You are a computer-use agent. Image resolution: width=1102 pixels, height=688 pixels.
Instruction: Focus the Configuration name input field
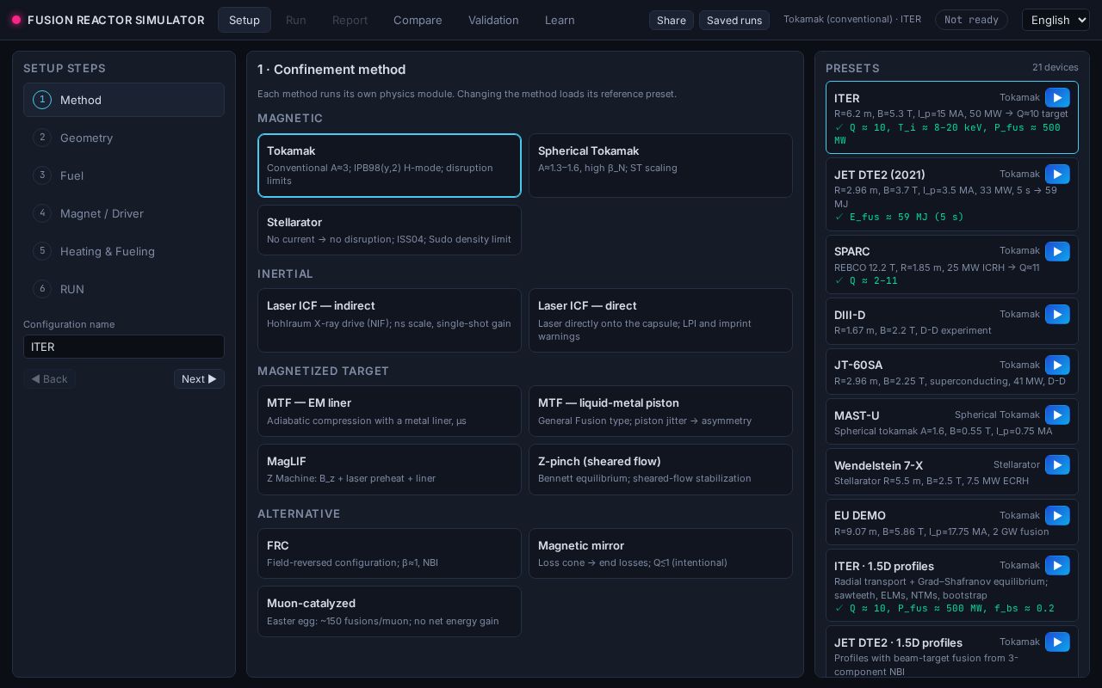coord(124,347)
